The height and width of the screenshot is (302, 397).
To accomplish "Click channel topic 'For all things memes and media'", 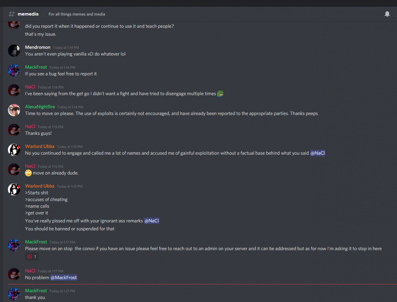I will click(77, 14).
